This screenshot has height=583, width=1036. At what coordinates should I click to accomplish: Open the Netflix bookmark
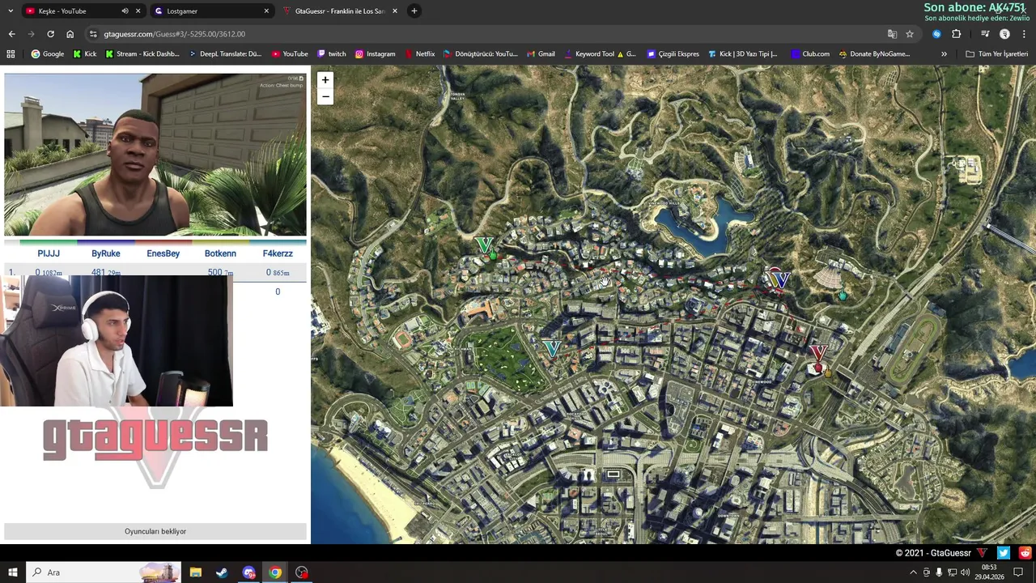tap(419, 54)
